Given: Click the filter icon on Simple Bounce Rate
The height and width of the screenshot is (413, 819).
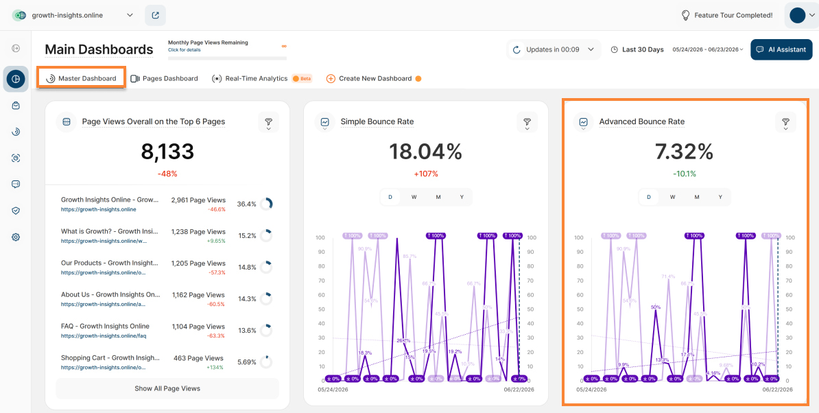Looking at the screenshot, I should [x=527, y=122].
